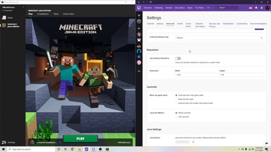Open Addons settings tab

pyautogui.click(x=160, y=24)
